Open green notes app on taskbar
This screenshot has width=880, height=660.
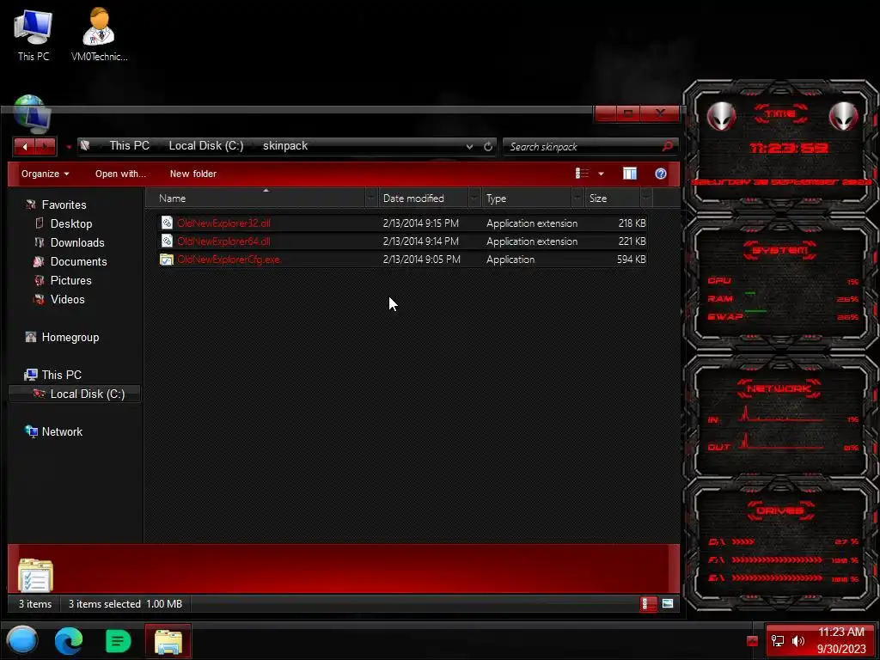point(118,641)
